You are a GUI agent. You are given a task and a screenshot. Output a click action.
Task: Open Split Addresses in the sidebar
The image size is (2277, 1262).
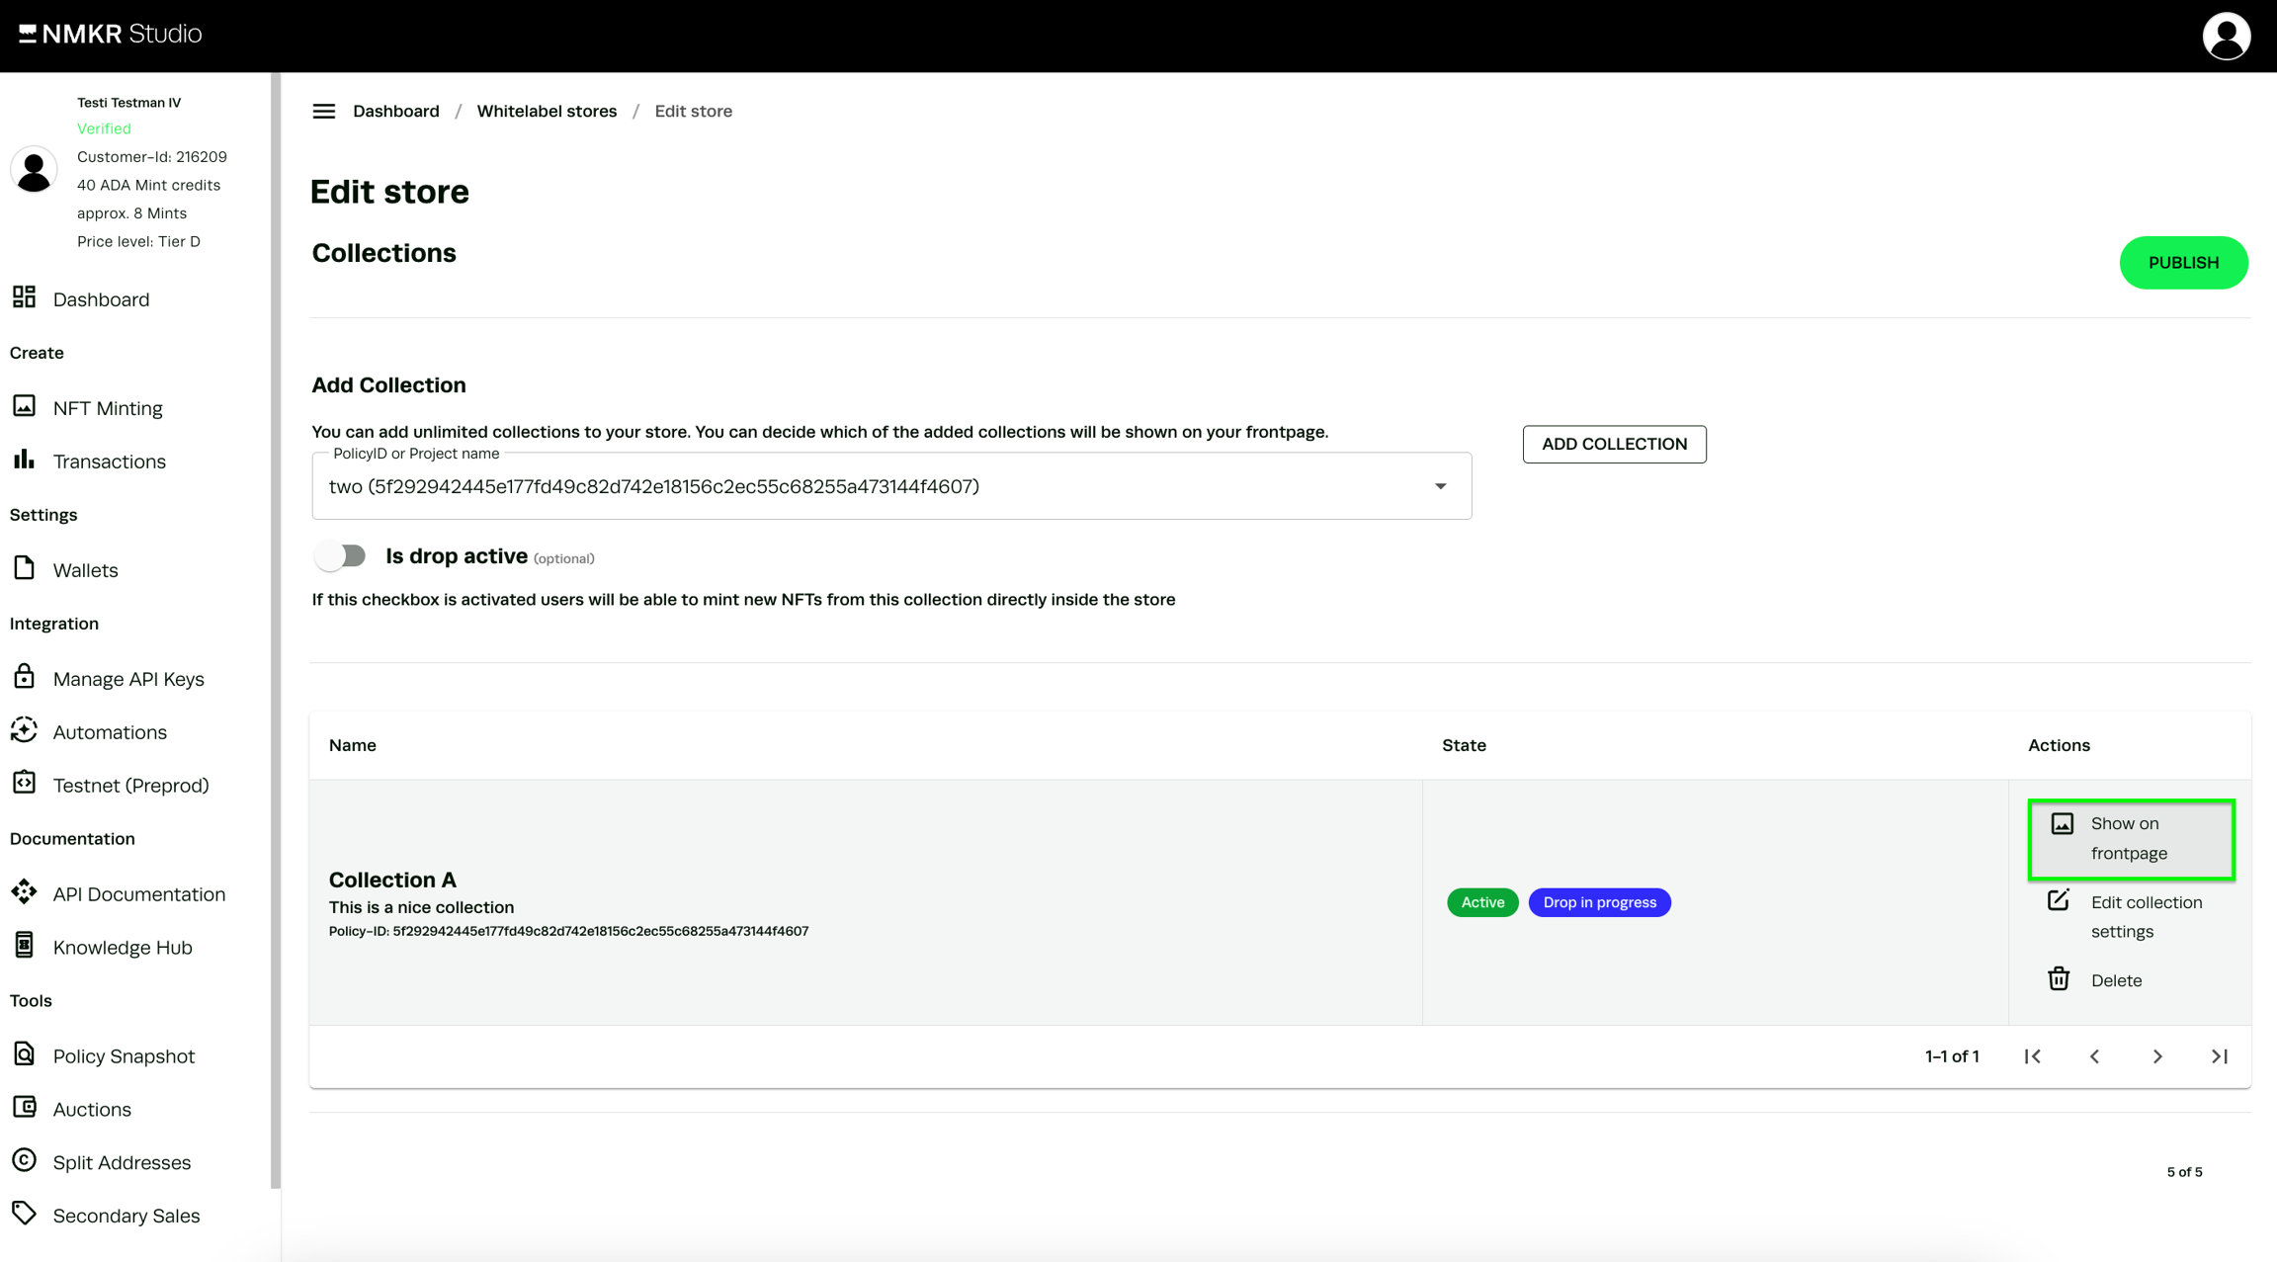tap(122, 1163)
